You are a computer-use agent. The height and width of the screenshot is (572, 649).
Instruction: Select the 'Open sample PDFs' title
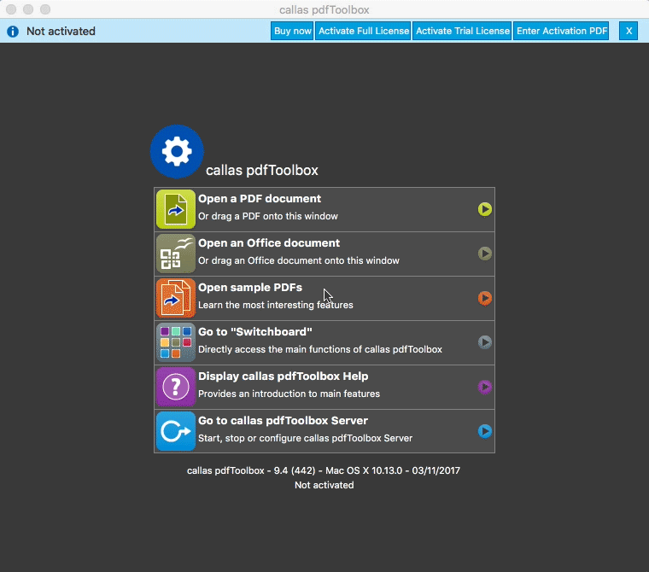pos(250,287)
